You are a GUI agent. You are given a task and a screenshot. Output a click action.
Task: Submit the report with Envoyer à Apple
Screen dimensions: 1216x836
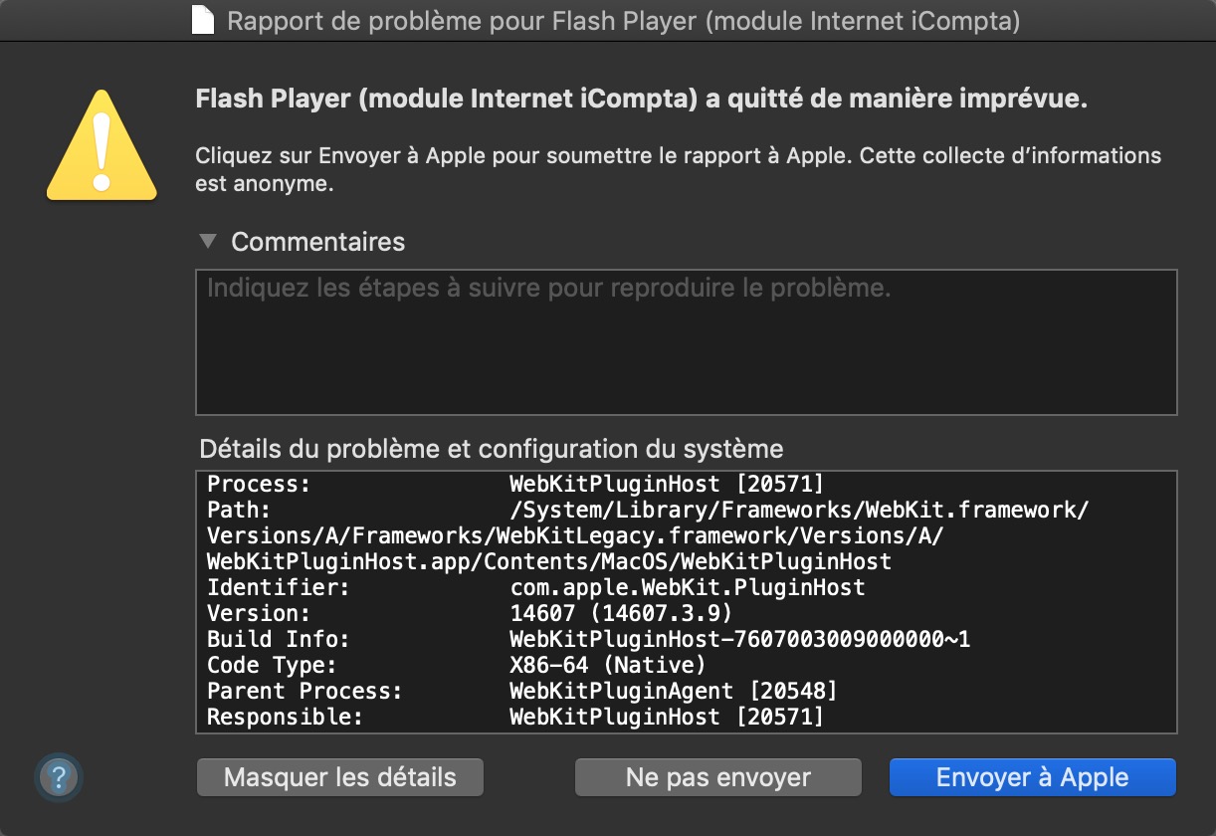pos(1033,777)
